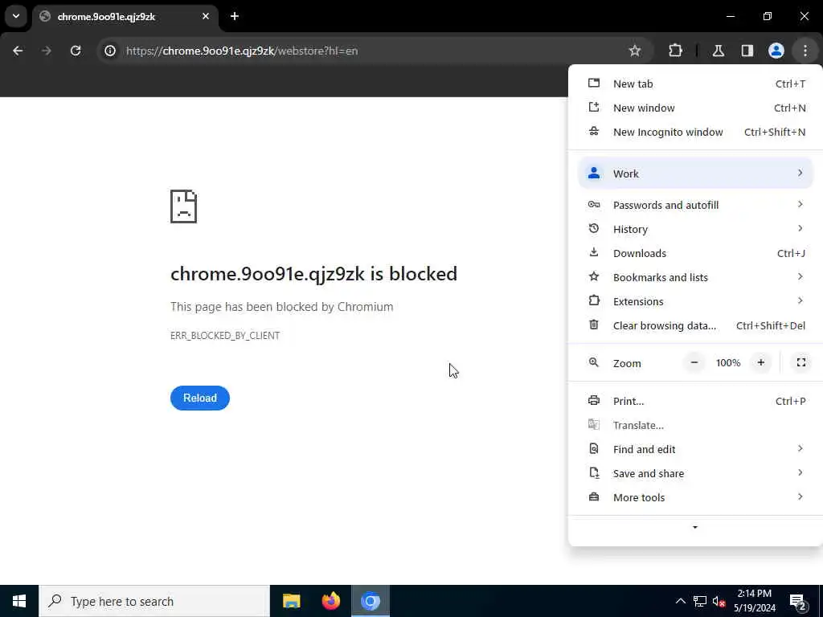823x617 pixels.
Task: Click the muted volume tray icon
Action: [719, 601]
